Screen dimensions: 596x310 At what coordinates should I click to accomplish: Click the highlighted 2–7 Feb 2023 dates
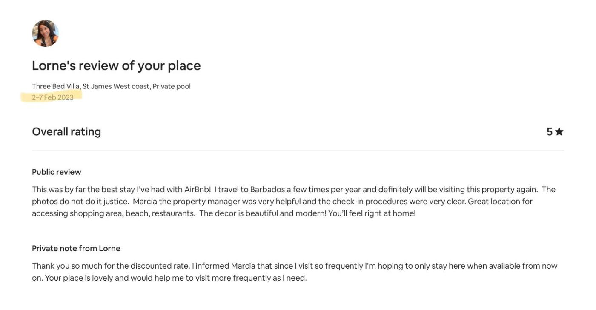tap(53, 97)
